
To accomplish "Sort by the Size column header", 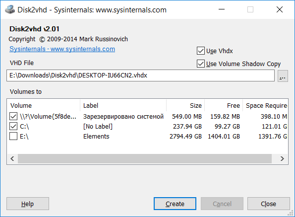I will click(x=185, y=105).
